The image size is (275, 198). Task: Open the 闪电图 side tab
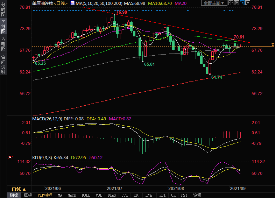point(3,43)
